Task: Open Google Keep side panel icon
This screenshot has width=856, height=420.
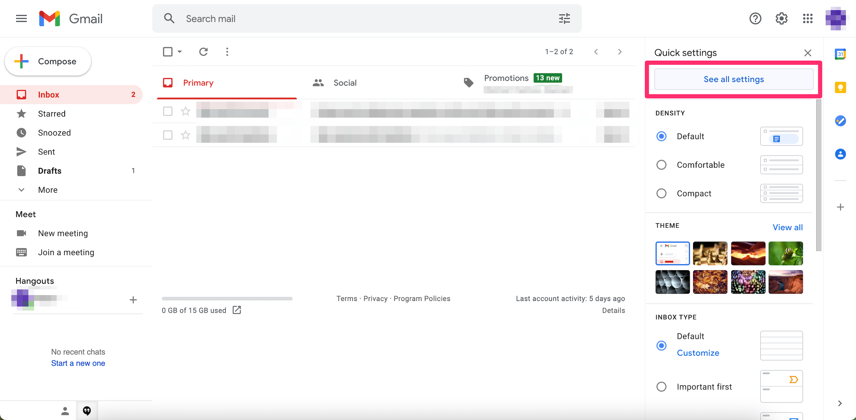Action: pyautogui.click(x=840, y=87)
